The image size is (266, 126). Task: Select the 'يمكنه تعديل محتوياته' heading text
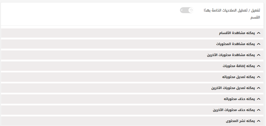click(239, 77)
